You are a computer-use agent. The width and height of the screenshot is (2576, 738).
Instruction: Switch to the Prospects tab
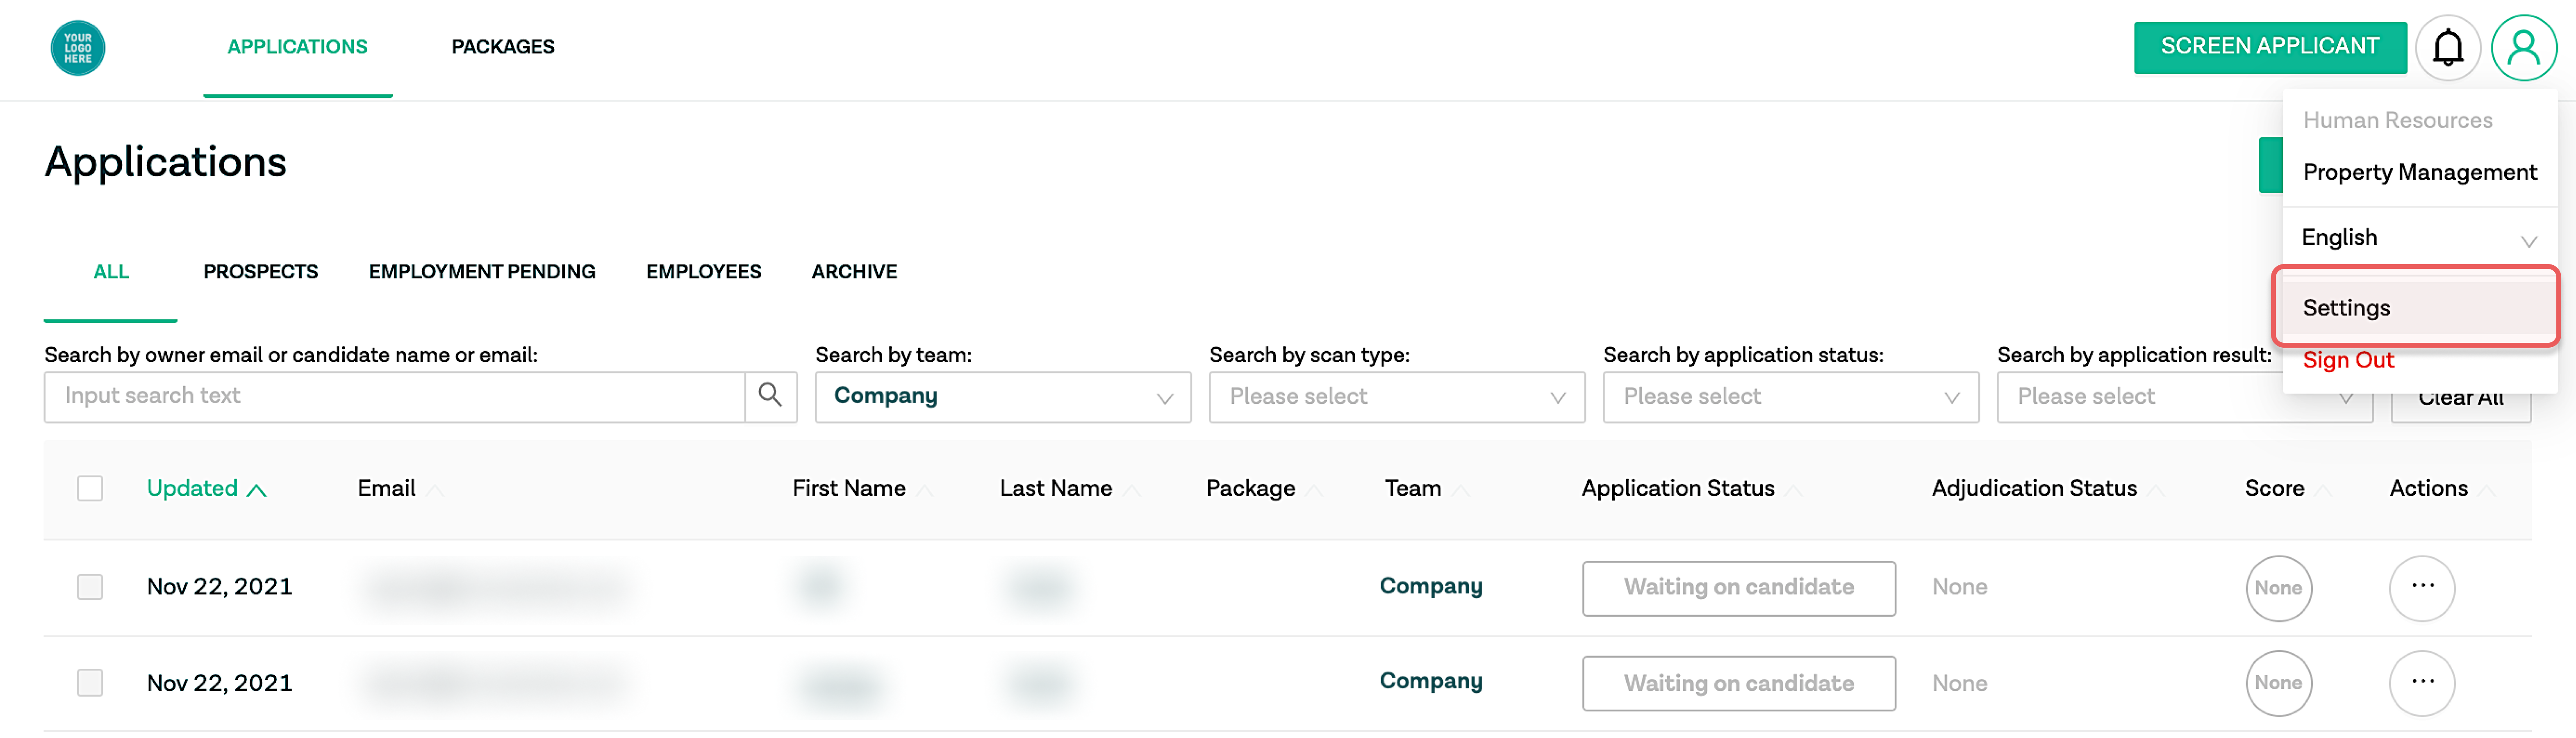point(261,272)
